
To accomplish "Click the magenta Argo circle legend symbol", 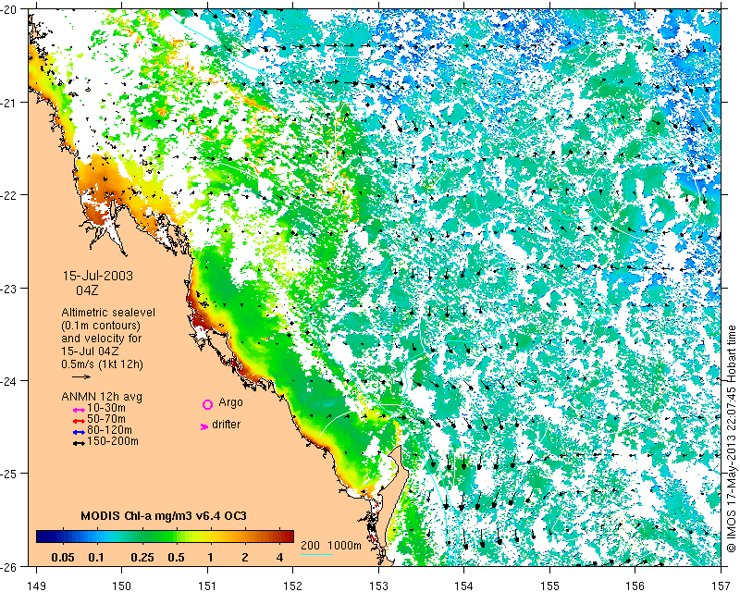I will (207, 404).
